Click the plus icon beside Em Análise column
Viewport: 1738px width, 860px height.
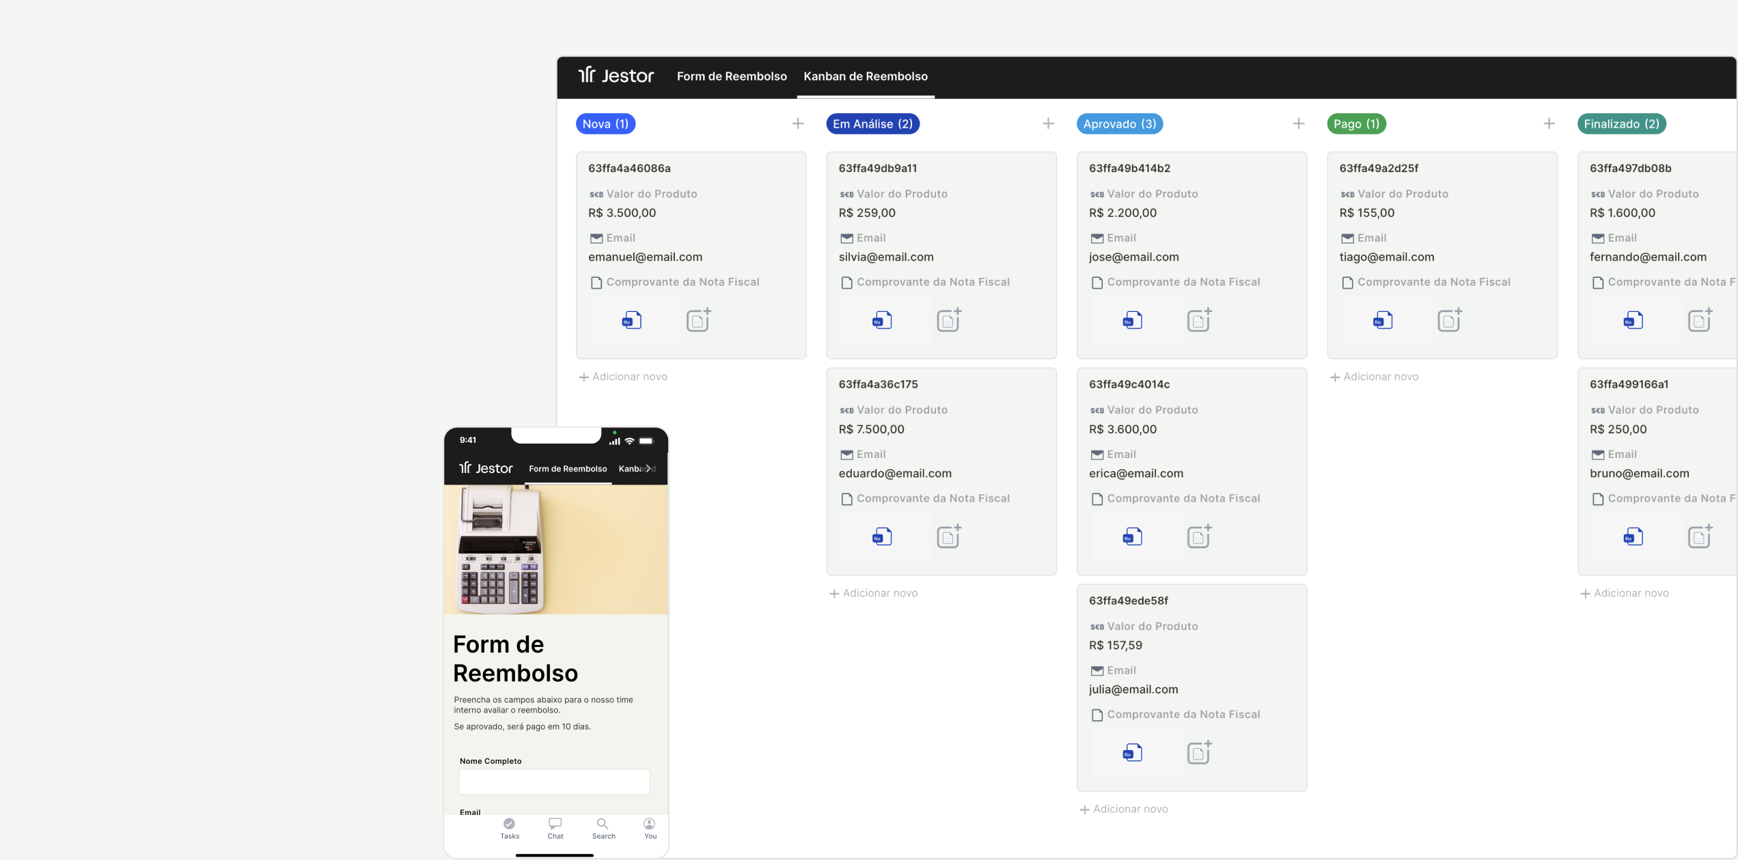[x=1048, y=124]
